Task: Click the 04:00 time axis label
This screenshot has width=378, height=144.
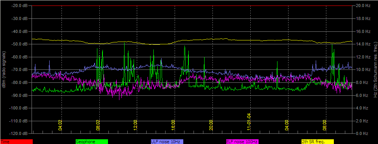Action: (x=287, y=125)
